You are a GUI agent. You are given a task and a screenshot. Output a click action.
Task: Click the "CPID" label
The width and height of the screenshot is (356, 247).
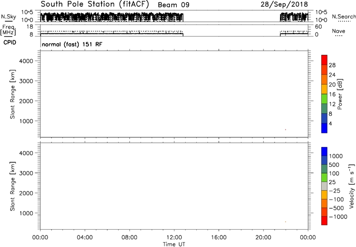10,42
